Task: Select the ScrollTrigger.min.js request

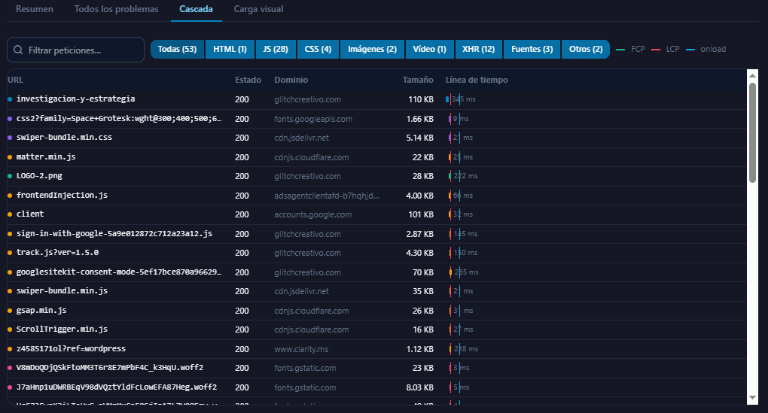Action: coord(377,329)
